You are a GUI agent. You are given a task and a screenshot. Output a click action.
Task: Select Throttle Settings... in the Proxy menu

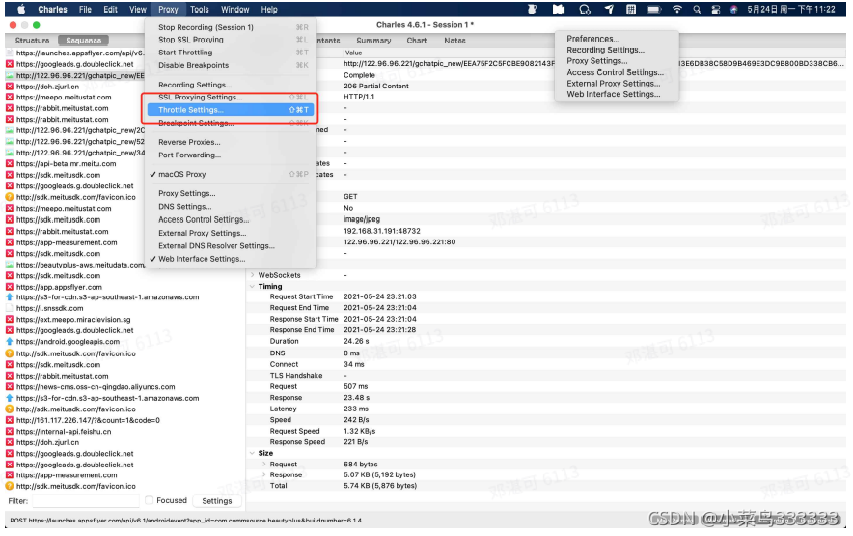coord(230,110)
